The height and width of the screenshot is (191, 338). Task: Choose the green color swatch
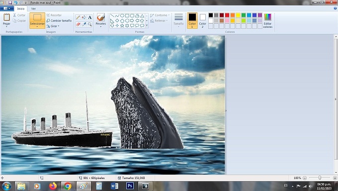[244, 15]
